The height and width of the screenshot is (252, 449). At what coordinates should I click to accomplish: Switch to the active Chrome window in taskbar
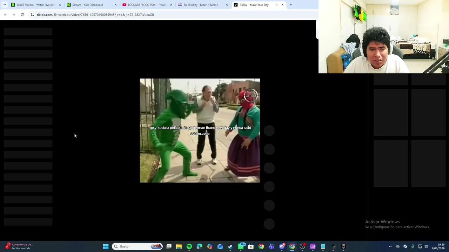click(292, 246)
